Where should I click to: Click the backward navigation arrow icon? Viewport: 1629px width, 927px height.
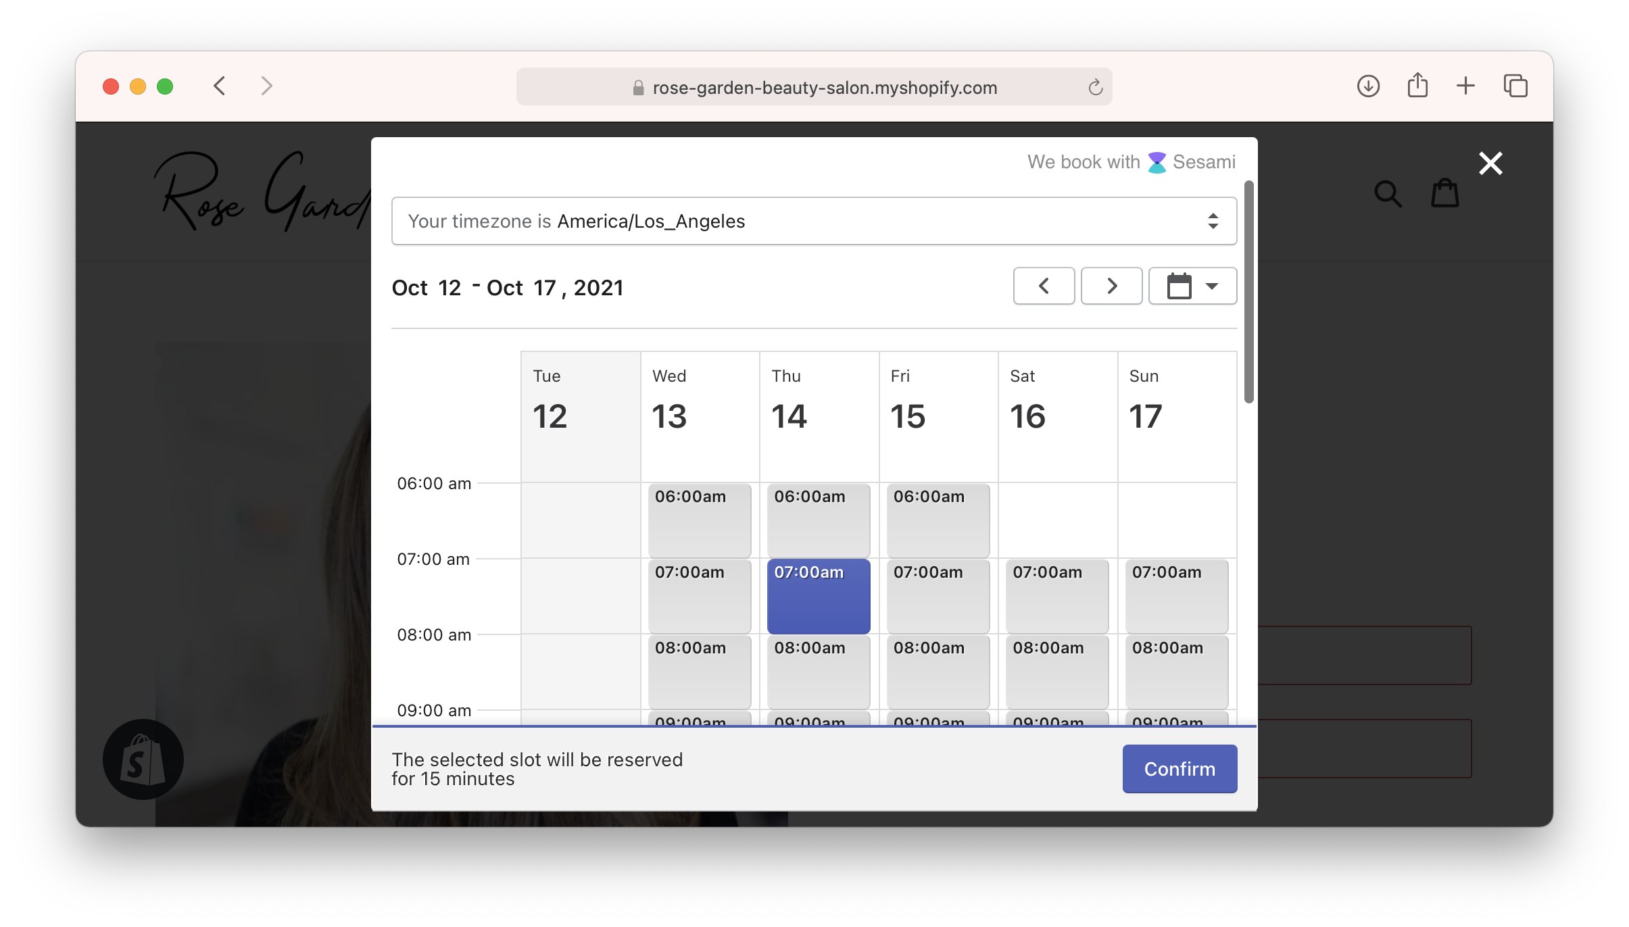point(1044,286)
